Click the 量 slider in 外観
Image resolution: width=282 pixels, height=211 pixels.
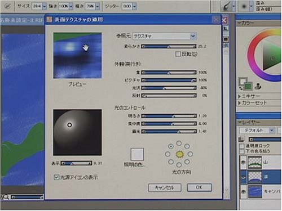click(x=169, y=73)
